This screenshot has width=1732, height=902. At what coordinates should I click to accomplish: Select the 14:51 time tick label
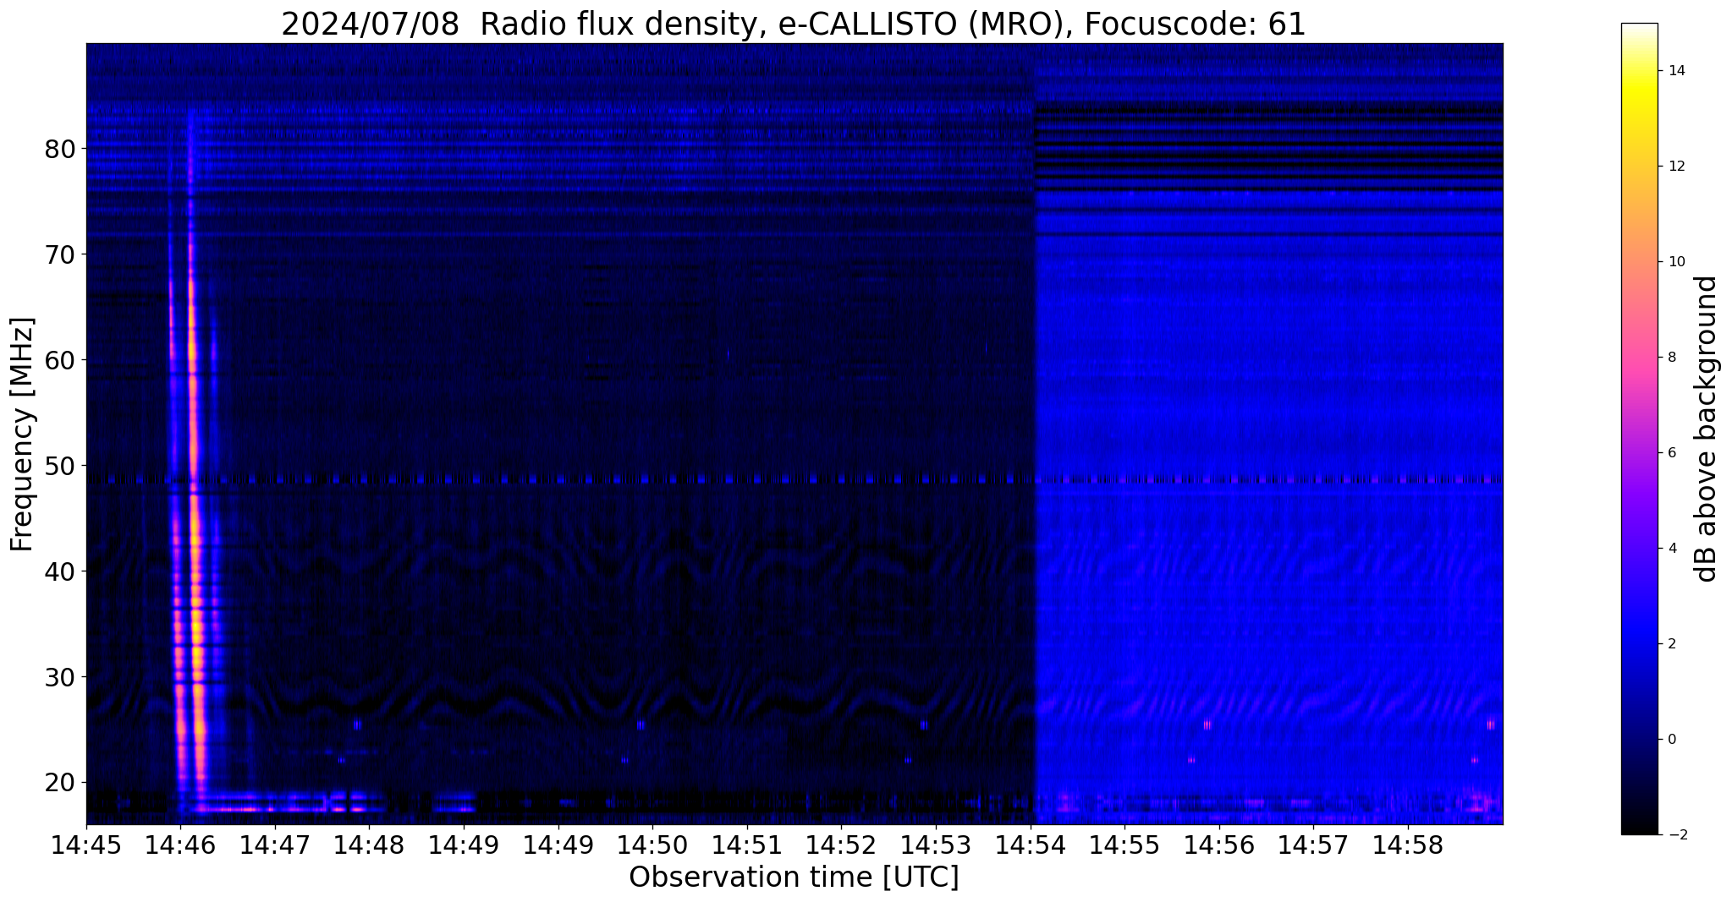point(747,845)
